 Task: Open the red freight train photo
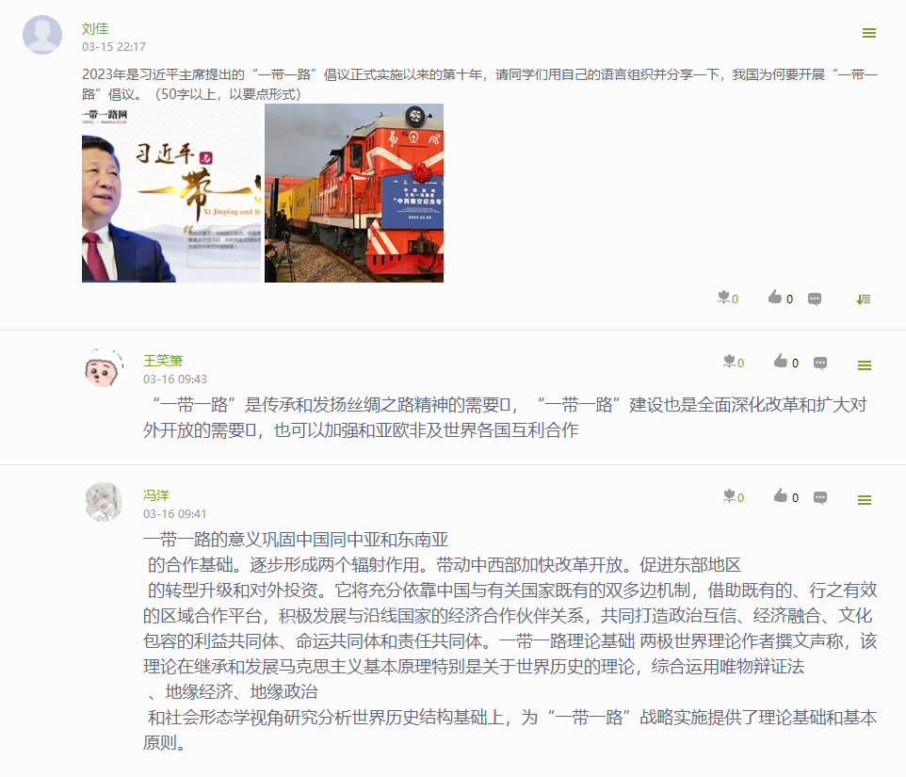tap(354, 193)
